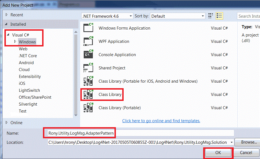Open the online templates link

point(161,121)
